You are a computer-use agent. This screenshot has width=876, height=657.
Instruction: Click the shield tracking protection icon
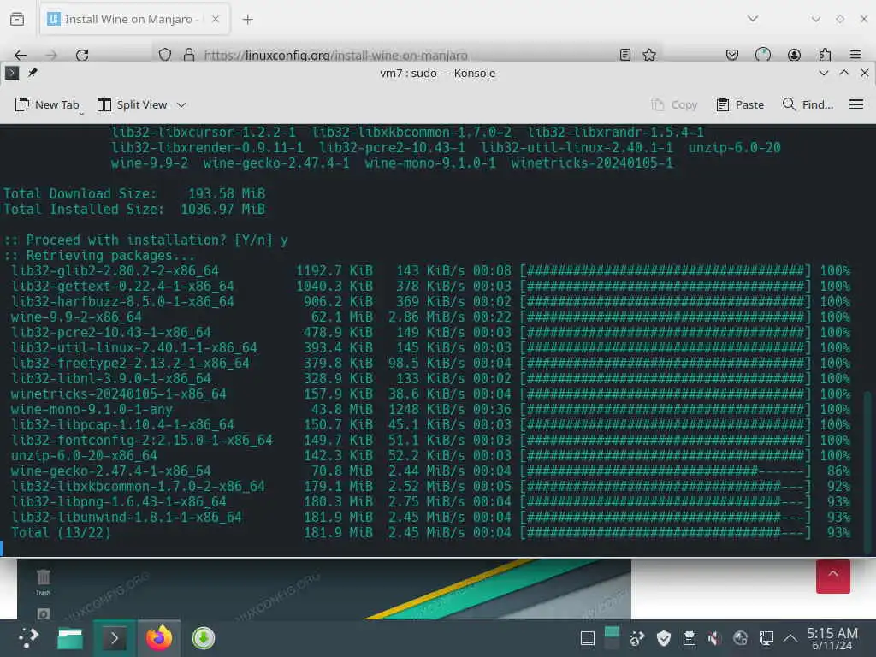coord(165,55)
